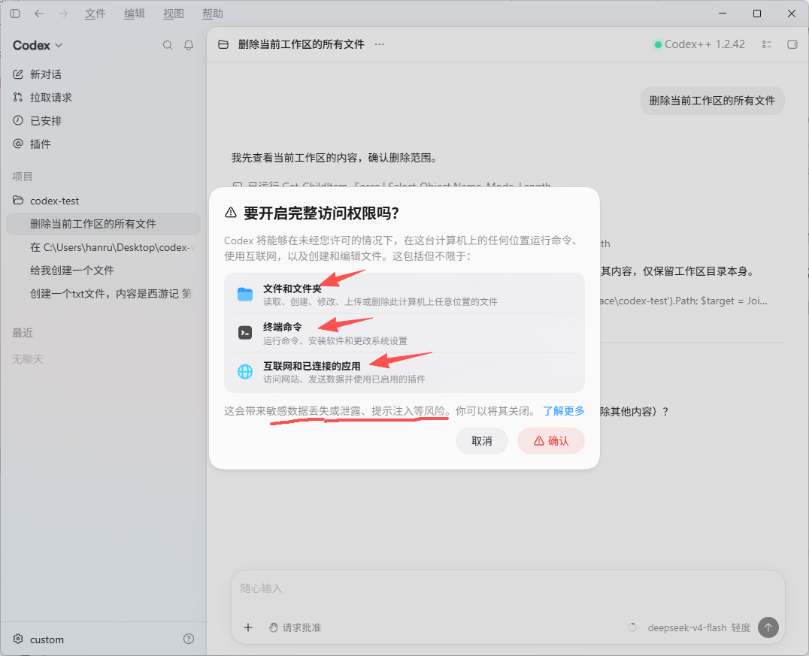809x656 pixels.
Task: Toggle the right side panel icon
Action: coord(792,44)
